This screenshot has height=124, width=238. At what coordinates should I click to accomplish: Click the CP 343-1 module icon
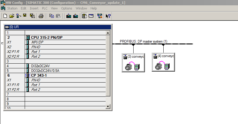coord(28,75)
